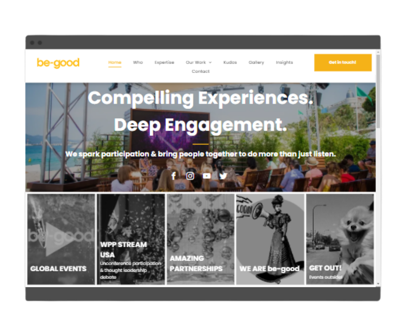This screenshot has width=397, height=333.
Task: Open the Insights menu item
Action: click(284, 63)
